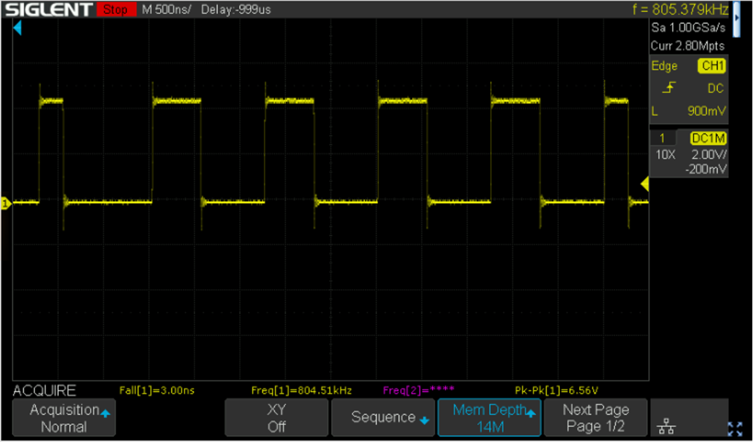This screenshot has width=754, height=442.
Task: Select the Delay:-999us readout
Action: pyautogui.click(x=236, y=10)
